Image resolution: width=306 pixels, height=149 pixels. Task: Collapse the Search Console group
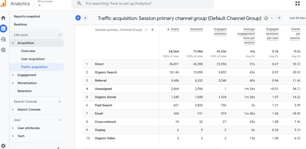59,101
